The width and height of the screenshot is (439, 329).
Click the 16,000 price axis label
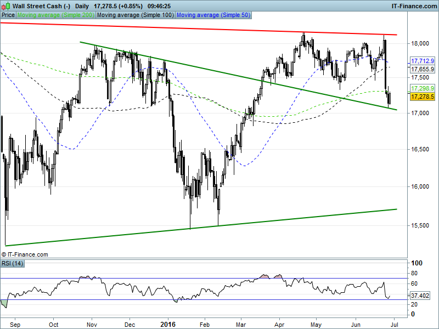coord(420,186)
